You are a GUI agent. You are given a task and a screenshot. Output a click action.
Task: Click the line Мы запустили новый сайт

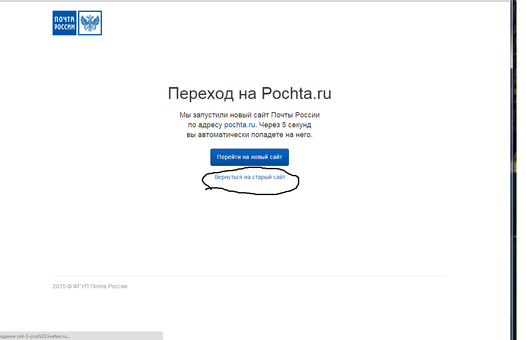249,115
